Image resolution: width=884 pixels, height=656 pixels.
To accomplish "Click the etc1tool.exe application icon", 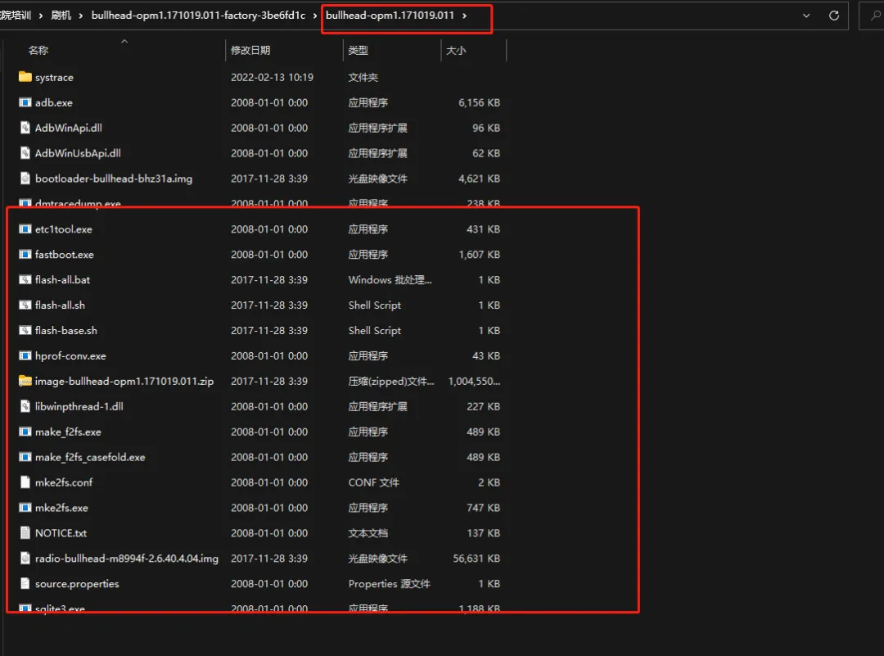I will pyautogui.click(x=25, y=229).
